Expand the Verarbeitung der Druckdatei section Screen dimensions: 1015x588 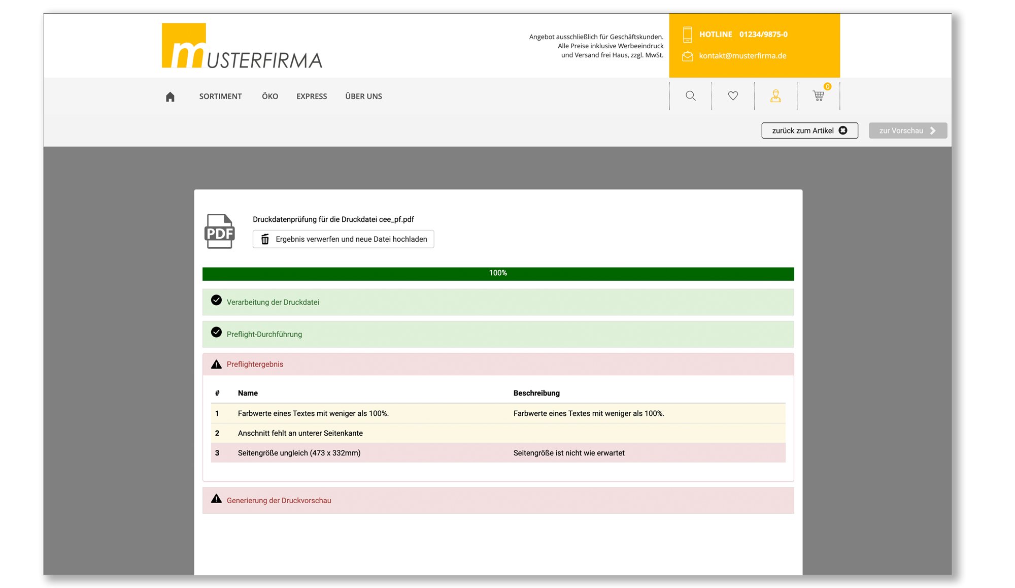coord(498,302)
